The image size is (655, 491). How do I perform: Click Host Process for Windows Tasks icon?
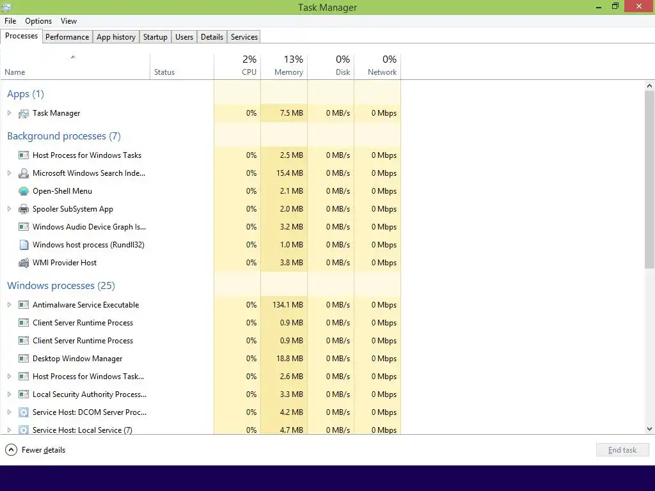click(x=24, y=155)
